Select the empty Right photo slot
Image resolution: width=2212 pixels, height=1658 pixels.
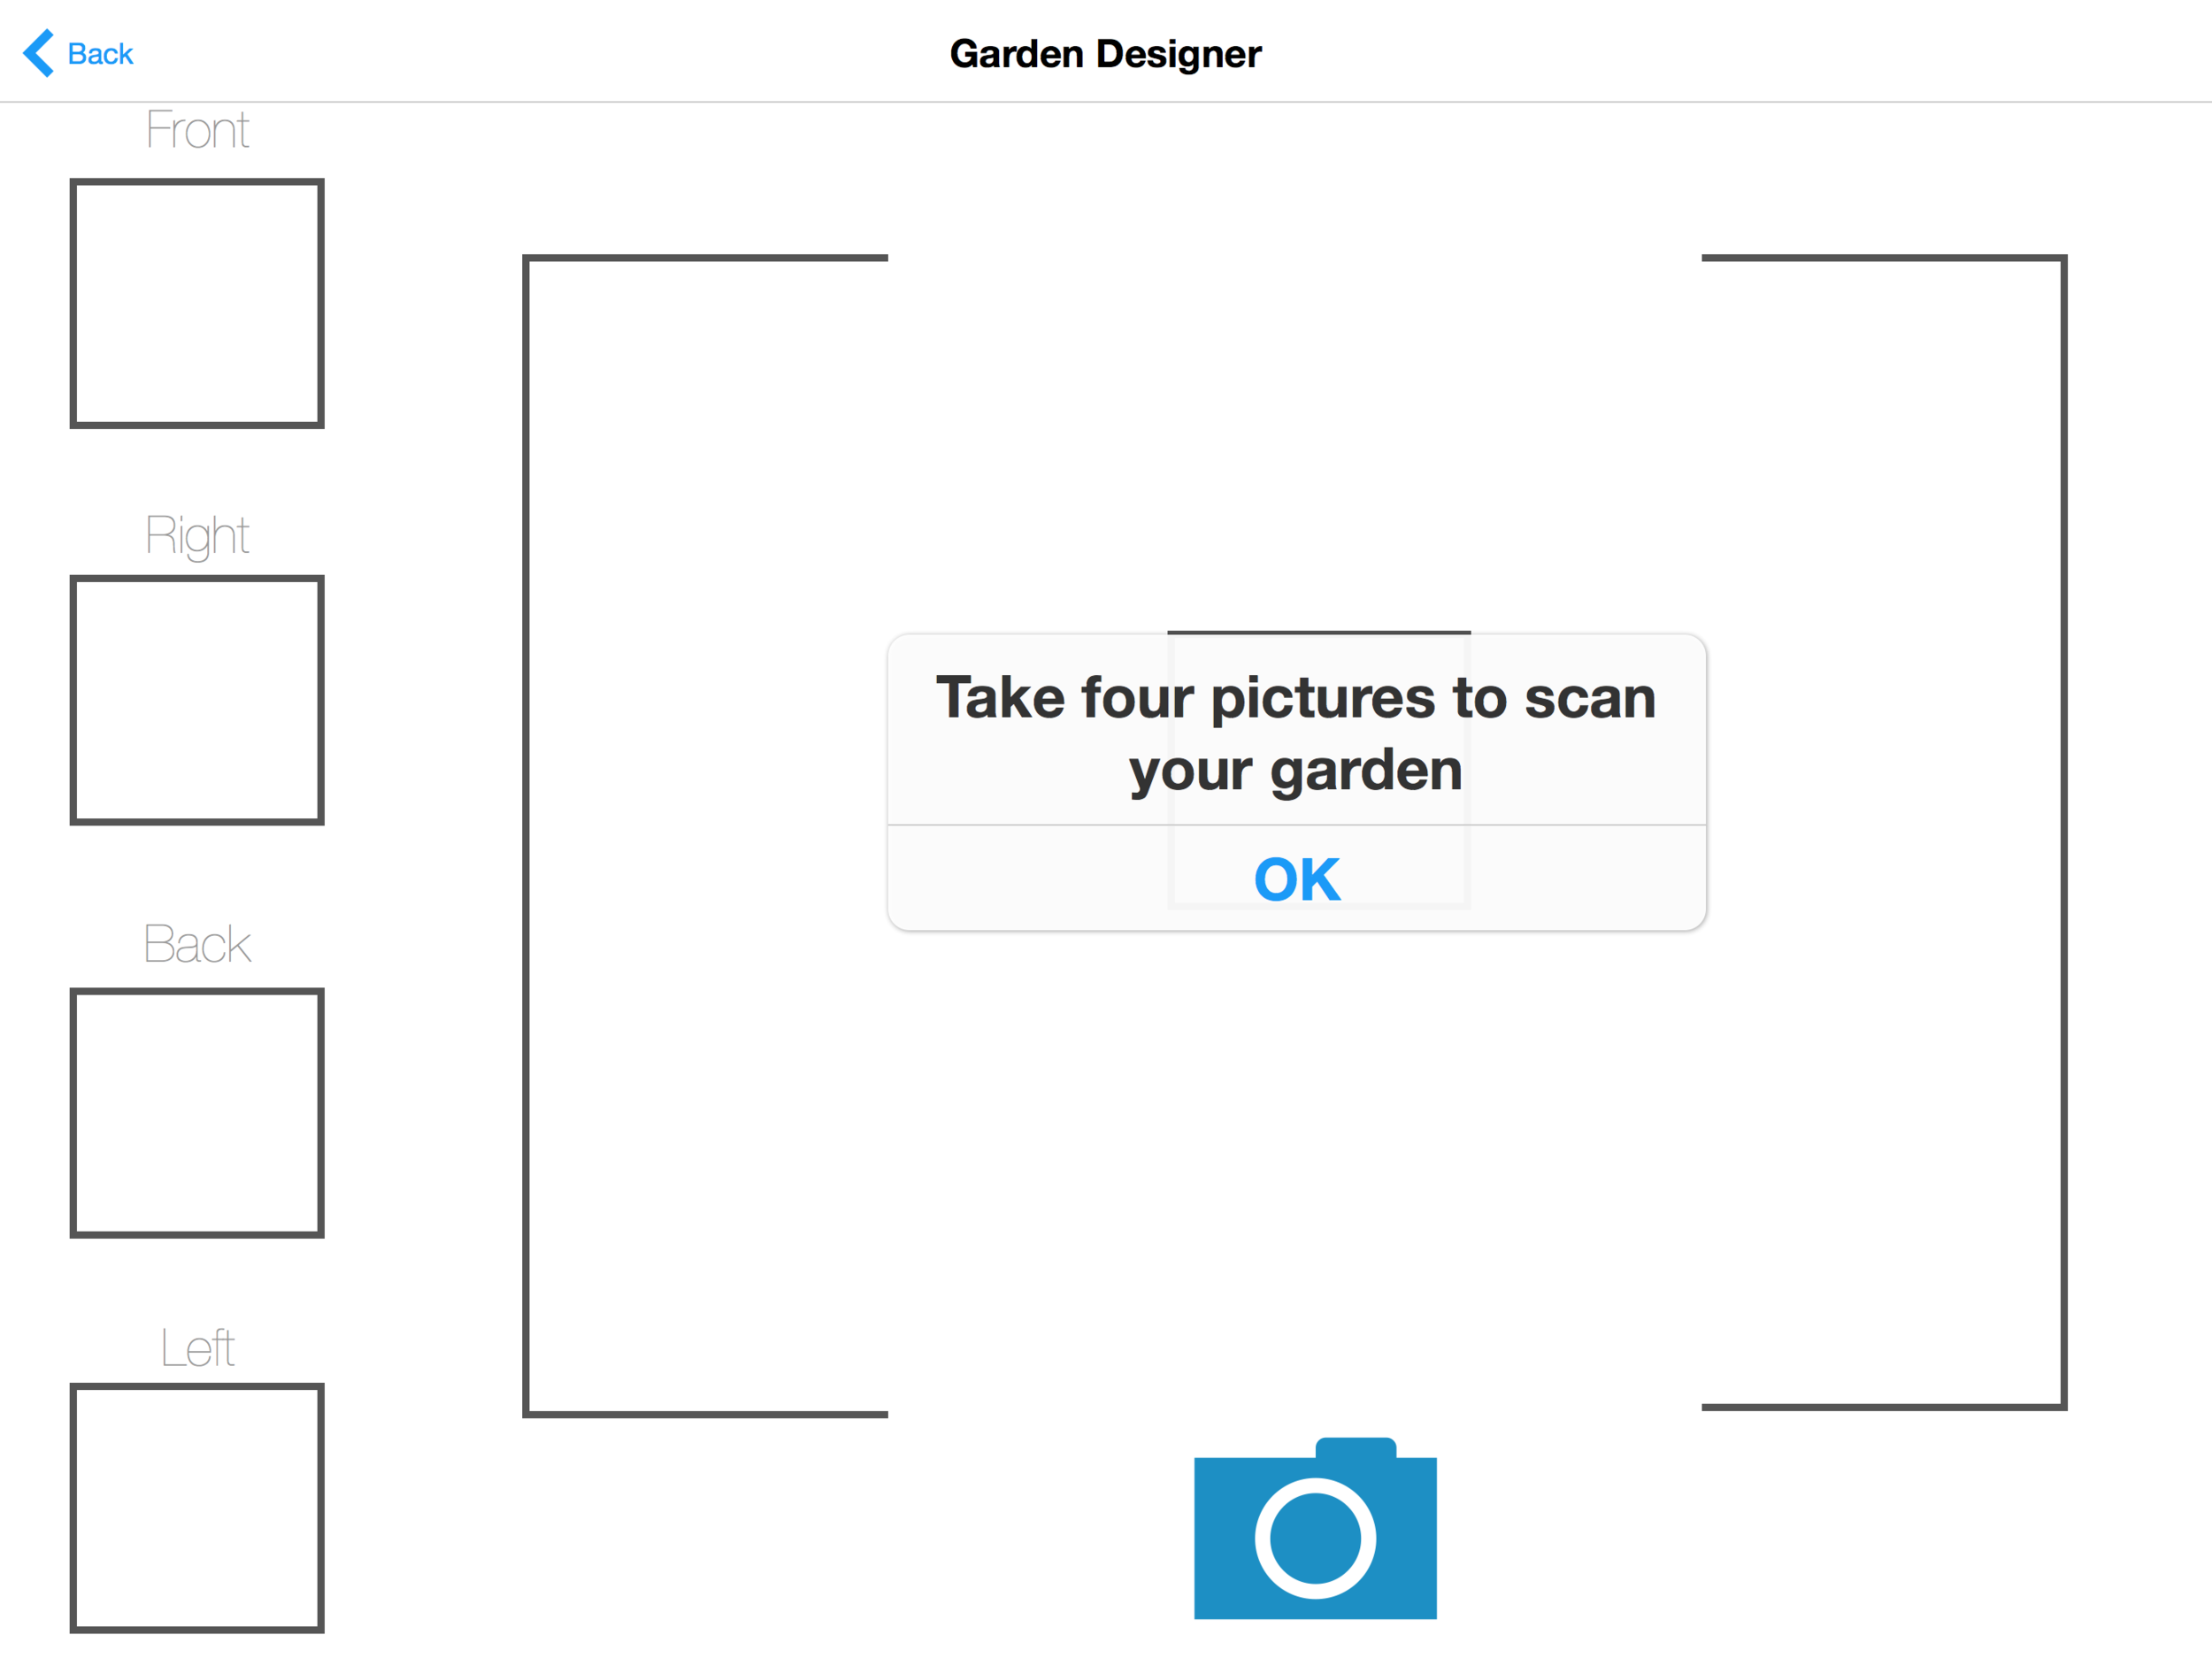(x=197, y=700)
